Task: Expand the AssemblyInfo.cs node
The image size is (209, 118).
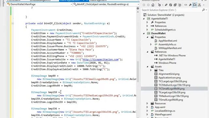Action: (151, 45)
